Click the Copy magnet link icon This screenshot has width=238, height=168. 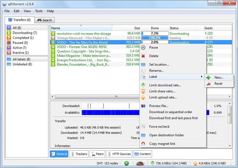tap(143, 144)
